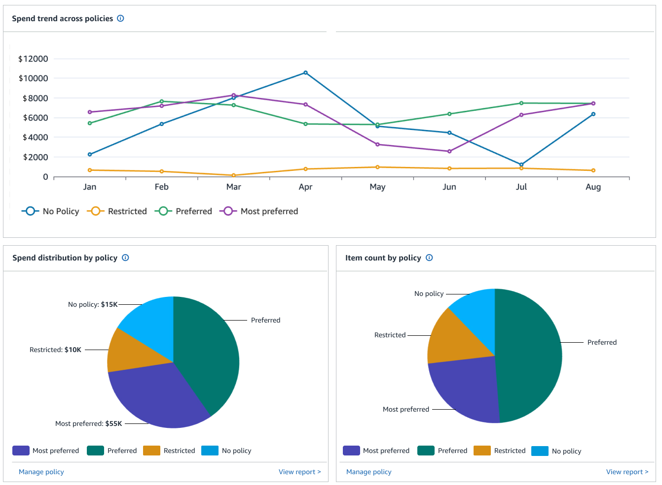Viewport: 662px width, 485px height.
Task: Click $2000 y-axis label
Action: coord(36,157)
